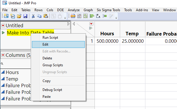Open the Analyze menu
177x109 pixels.
tap(74, 10)
